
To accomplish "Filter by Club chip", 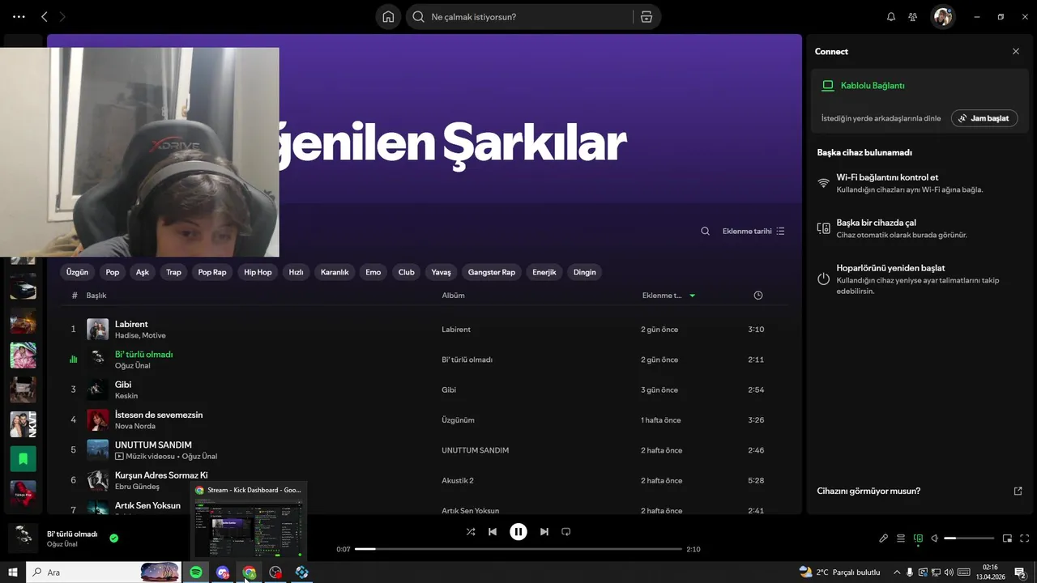I will point(407,273).
